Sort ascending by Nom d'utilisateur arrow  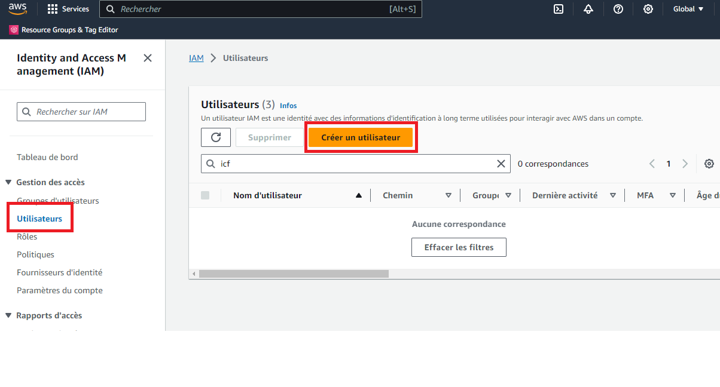pyautogui.click(x=359, y=195)
